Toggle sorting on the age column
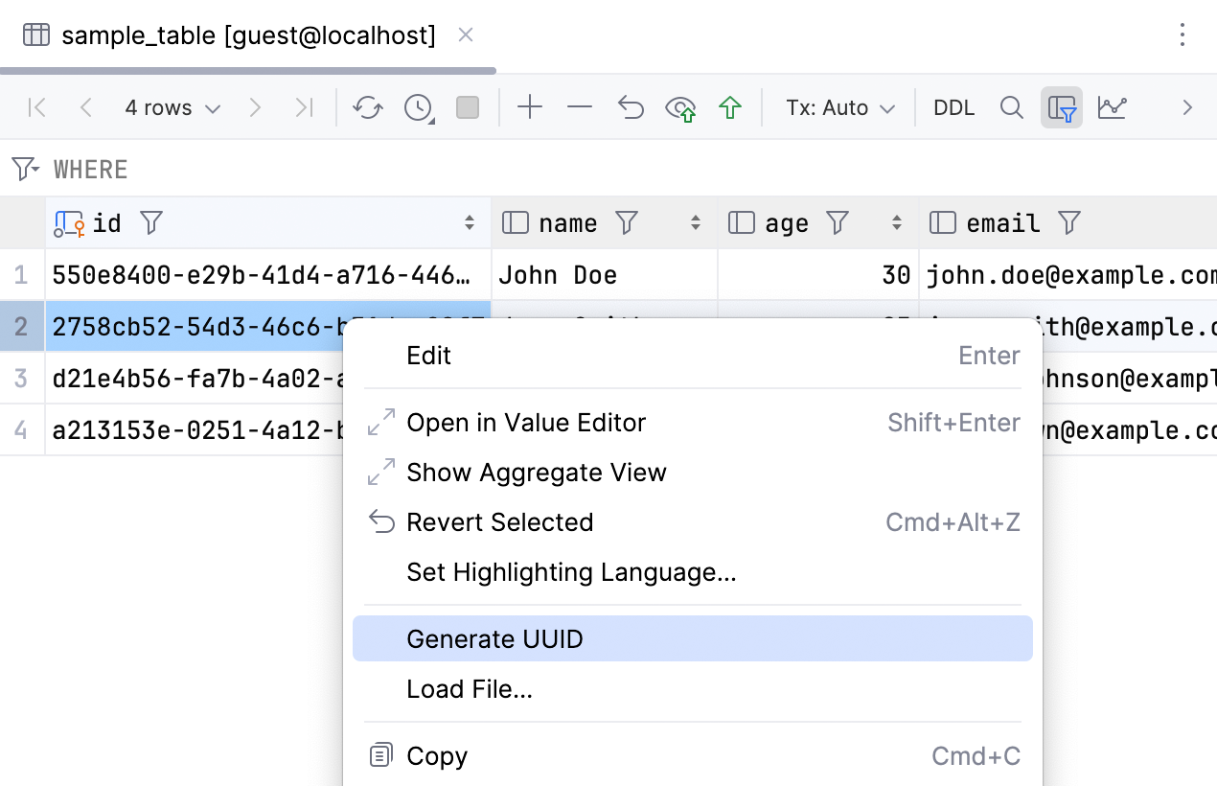1217x786 pixels. [x=898, y=222]
